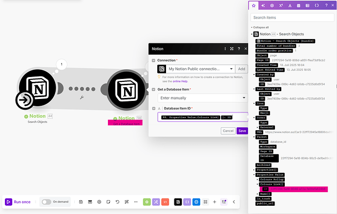337x214 pixels.
Task: Switch to the AI sparkle functions tab
Action: (x=263, y=5)
